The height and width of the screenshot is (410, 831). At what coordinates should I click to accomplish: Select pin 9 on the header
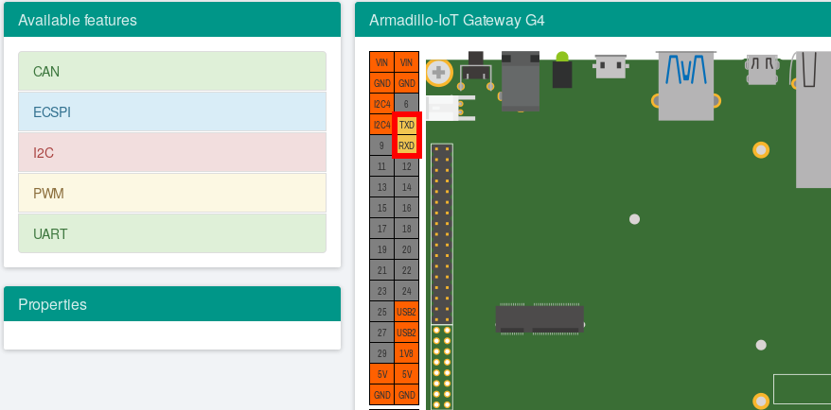click(381, 145)
